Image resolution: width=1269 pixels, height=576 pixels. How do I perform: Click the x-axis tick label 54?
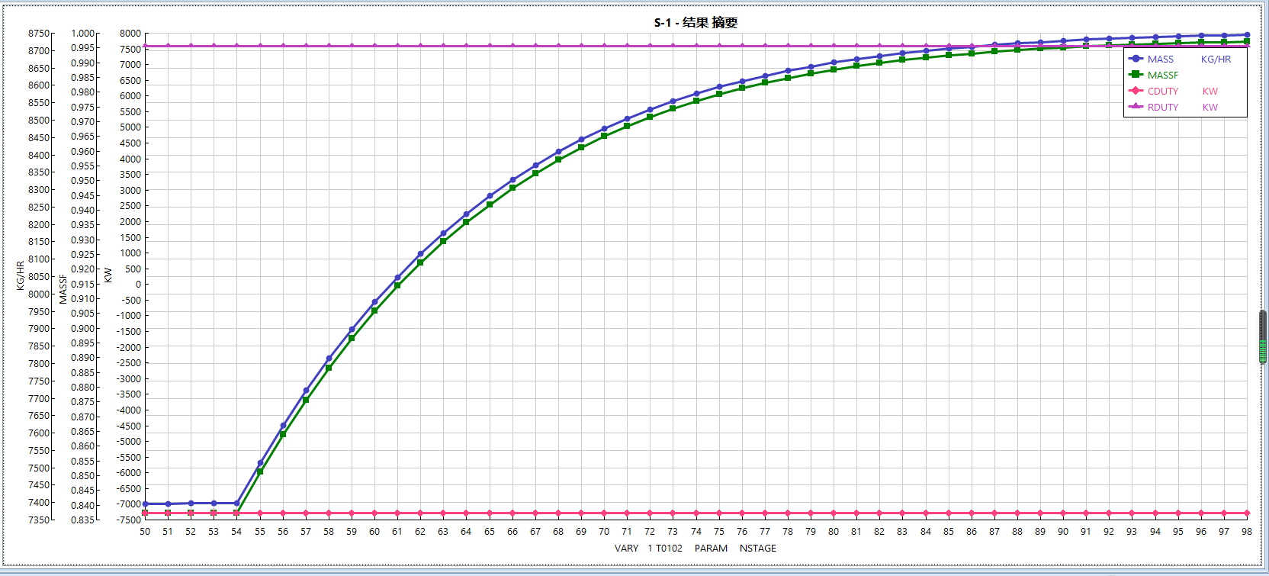[236, 531]
